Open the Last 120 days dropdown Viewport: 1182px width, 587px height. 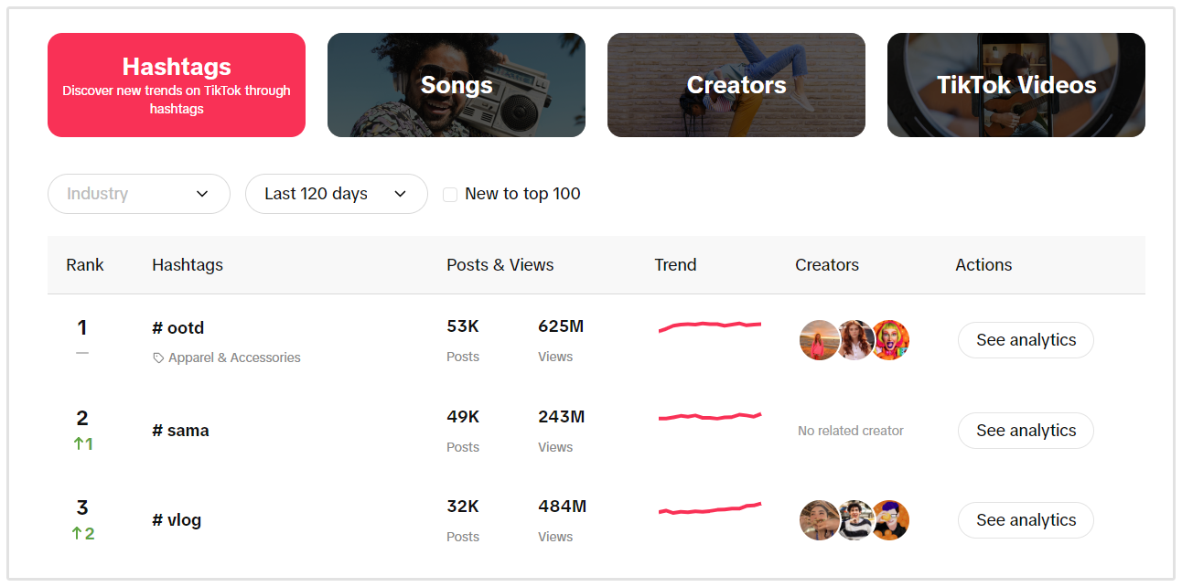[x=336, y=194]
